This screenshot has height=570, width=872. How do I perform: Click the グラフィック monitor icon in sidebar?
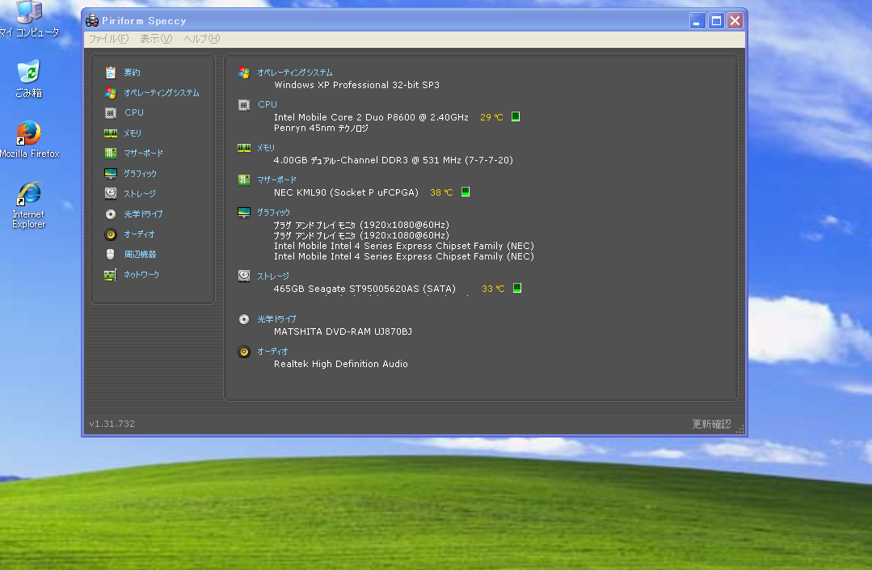coord(110,174)
